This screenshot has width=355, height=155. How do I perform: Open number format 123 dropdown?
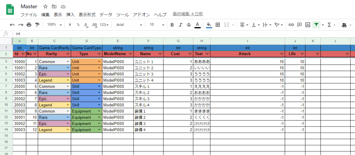click(104, 25)
